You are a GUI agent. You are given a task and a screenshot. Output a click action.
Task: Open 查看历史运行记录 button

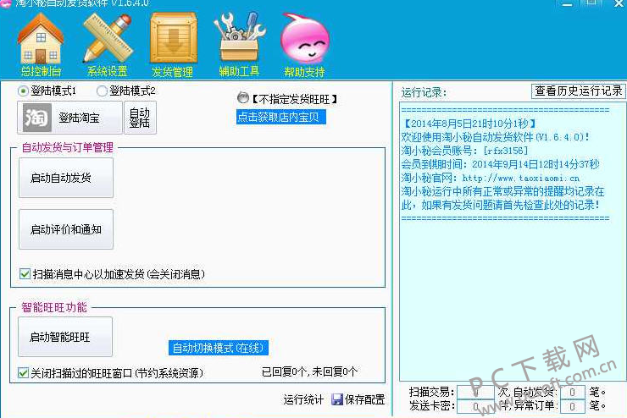(x=578, y=91)
